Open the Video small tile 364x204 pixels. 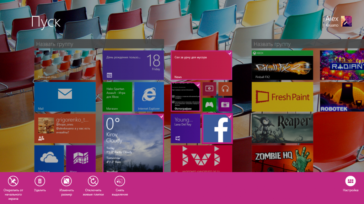point(209,89)
